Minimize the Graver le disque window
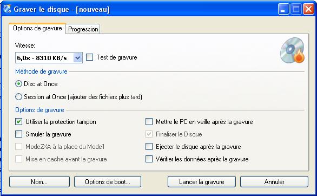Viewport: 317px width, 196px height. coord(283,9)
